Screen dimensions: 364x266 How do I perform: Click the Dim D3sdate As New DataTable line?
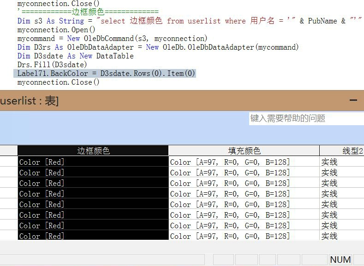click(x=76, y=56)
